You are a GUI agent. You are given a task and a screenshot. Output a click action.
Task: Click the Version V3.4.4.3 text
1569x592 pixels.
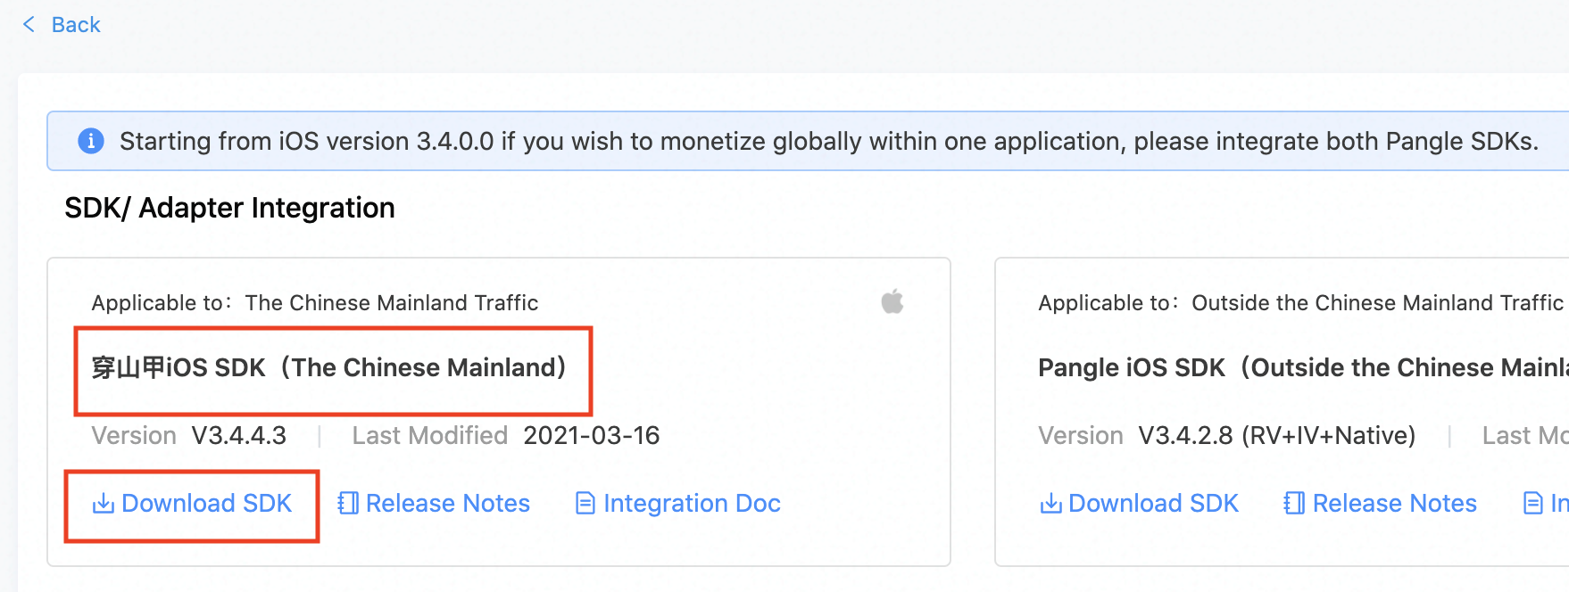(x=189, y=436)
